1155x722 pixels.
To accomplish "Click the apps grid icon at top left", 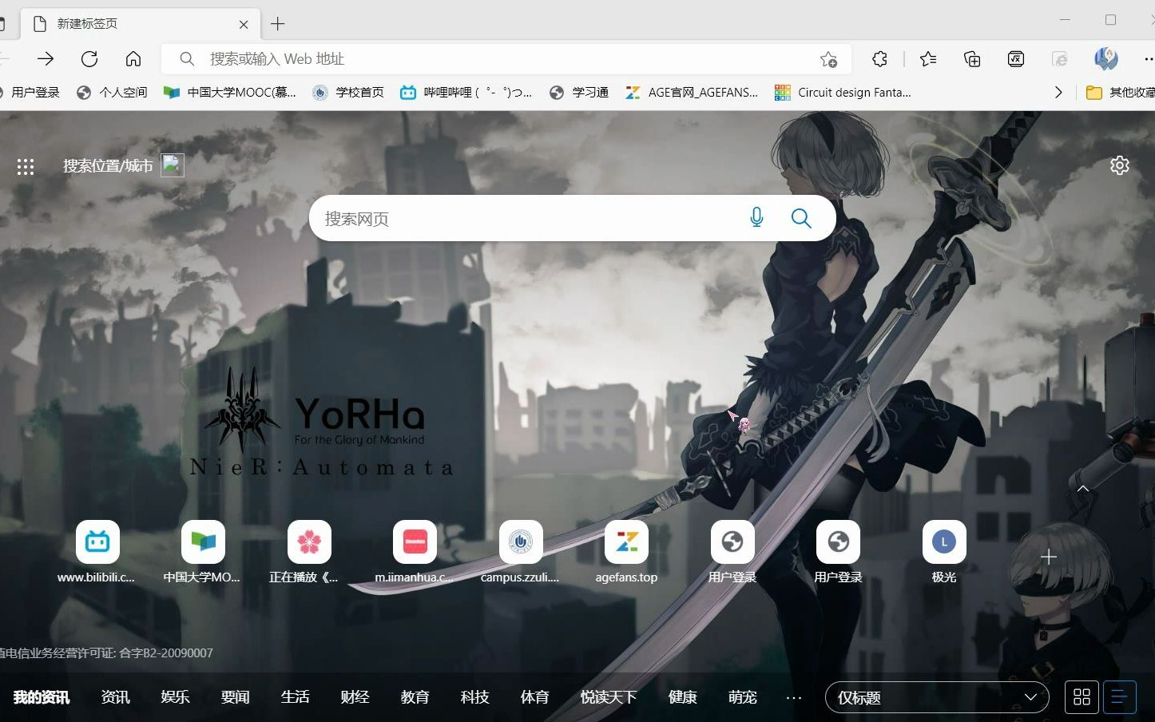I will point(26,166).
